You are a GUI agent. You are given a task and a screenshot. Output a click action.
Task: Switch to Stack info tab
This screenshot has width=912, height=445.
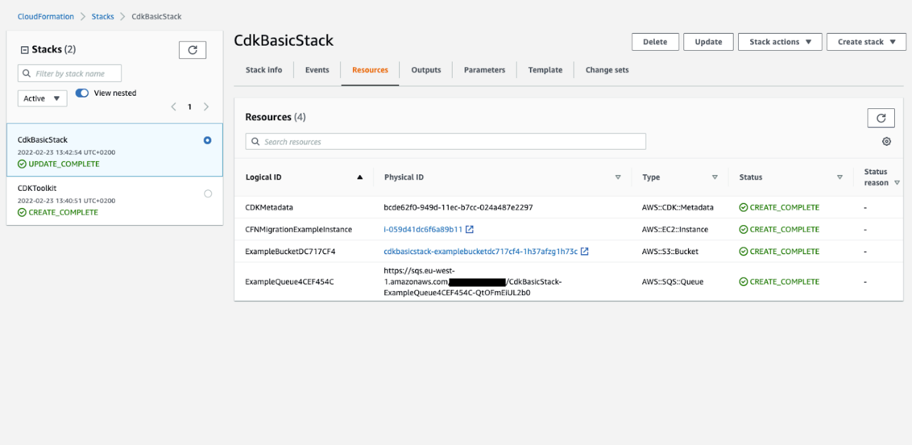[264, 70]
